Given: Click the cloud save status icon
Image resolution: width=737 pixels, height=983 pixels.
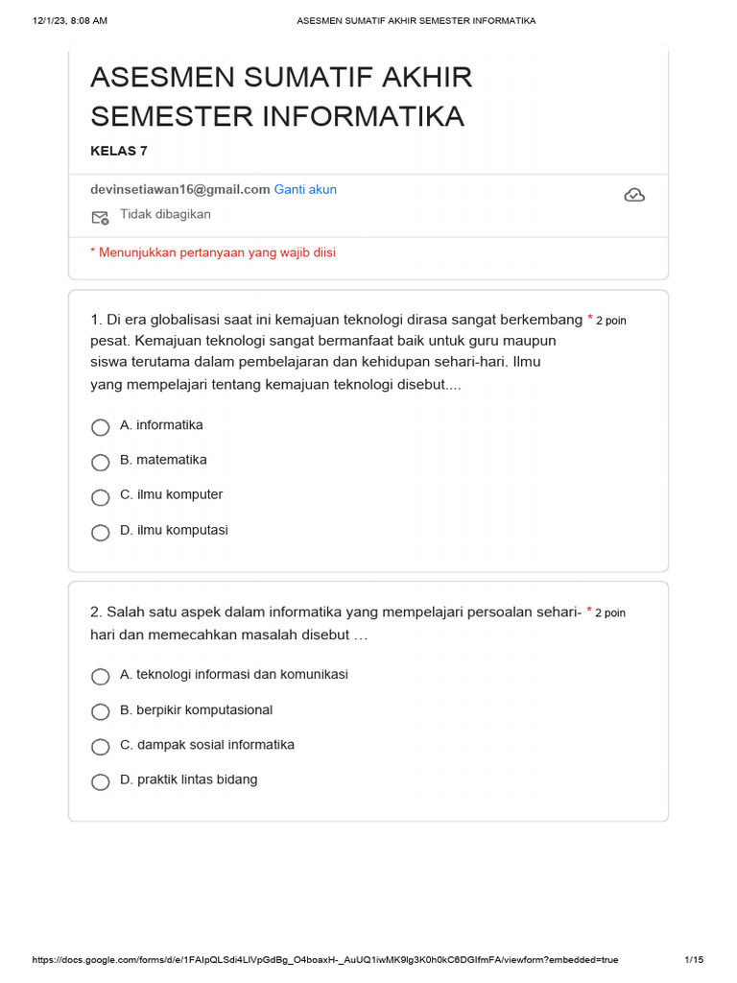Looking at the screenshot, I should point(634,195).
